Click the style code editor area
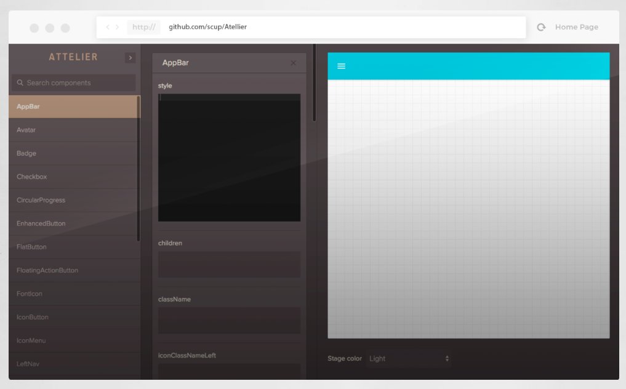 tap(229, 158)
